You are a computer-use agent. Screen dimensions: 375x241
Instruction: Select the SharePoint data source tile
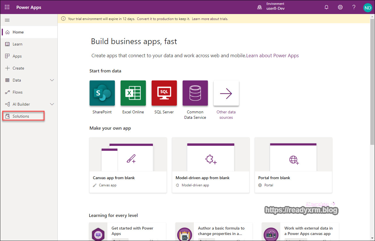click(x=102, y=93)
